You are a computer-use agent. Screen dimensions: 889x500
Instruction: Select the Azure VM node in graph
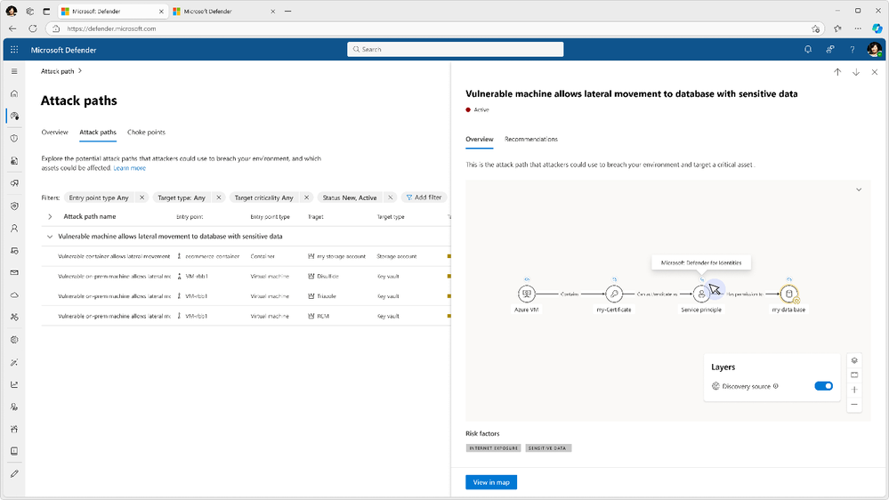point(526,294)
